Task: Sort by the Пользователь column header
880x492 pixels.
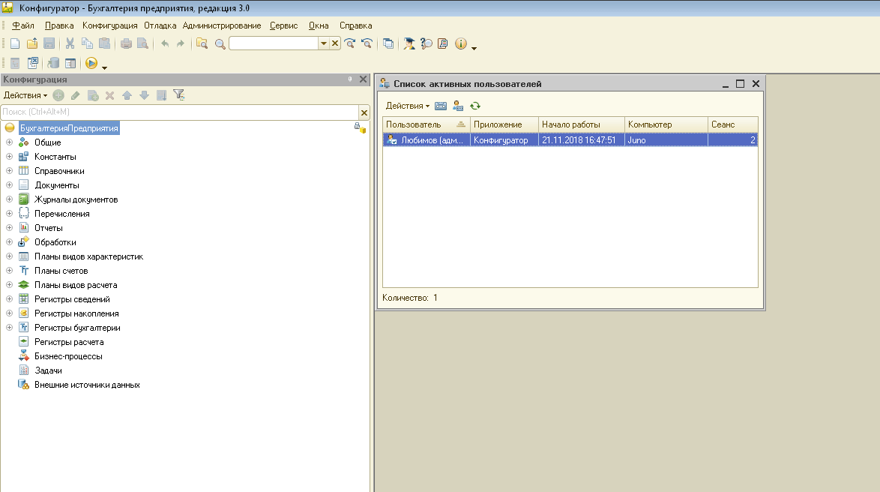Action: (426, 124)
